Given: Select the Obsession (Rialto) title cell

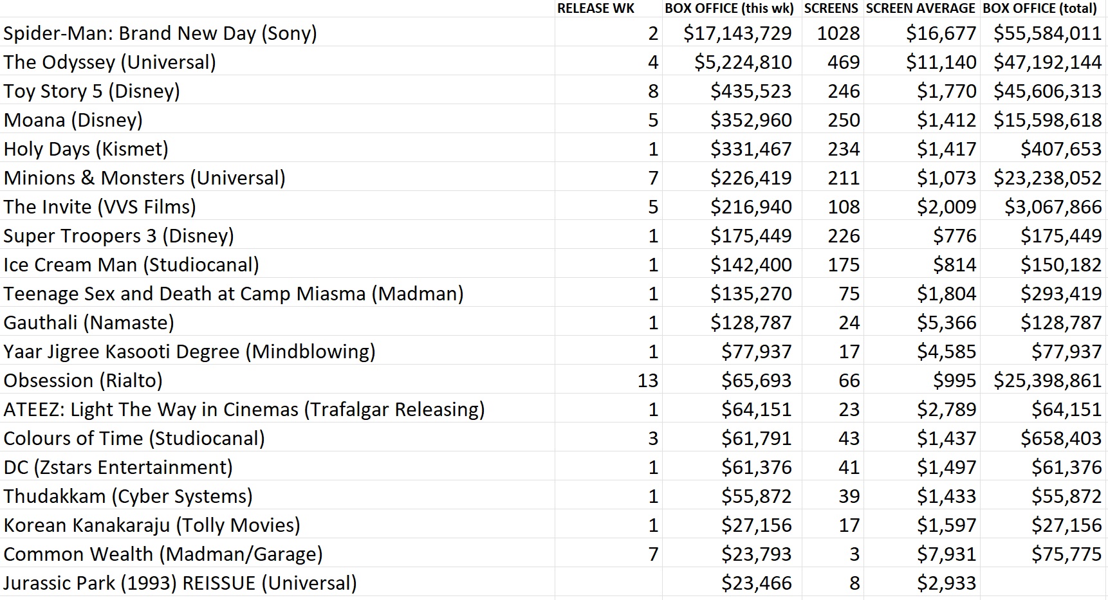Looking at the screenshot, I should (83, 381).
